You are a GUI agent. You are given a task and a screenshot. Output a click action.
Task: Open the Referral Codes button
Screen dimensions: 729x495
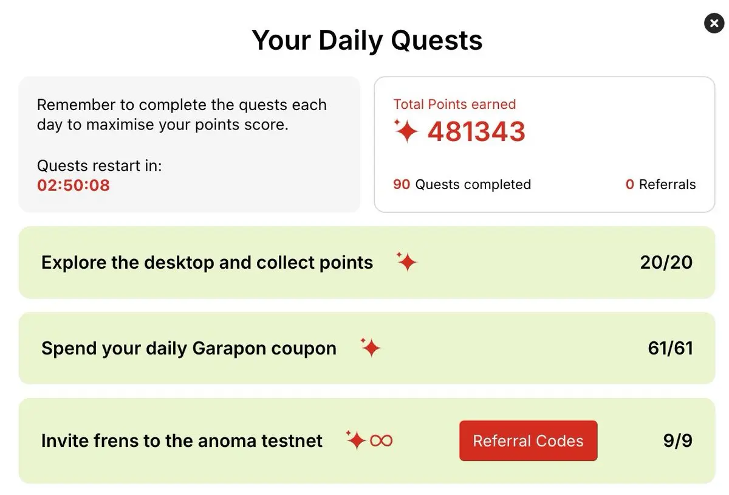(x=528, y=441)
